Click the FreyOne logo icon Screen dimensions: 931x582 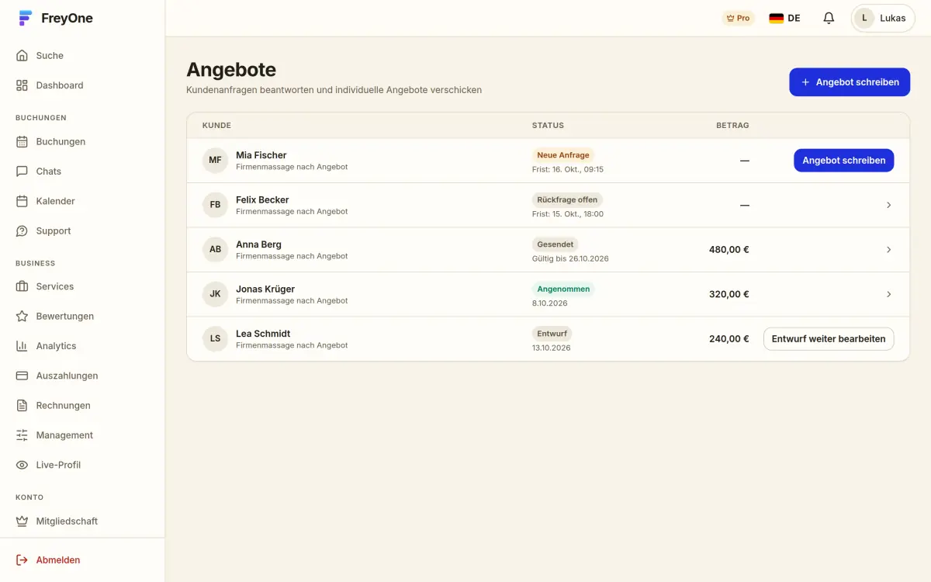[26, 19]
